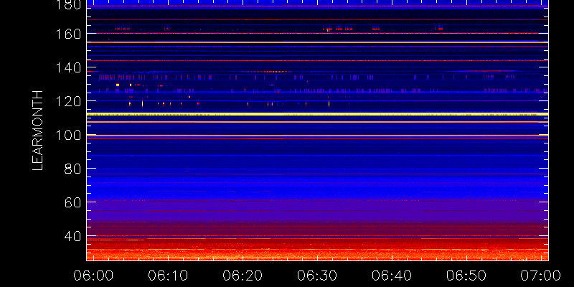Click the orange band near 155 MHz
Viewport: 574px width, 287px height.
point(317,42)
